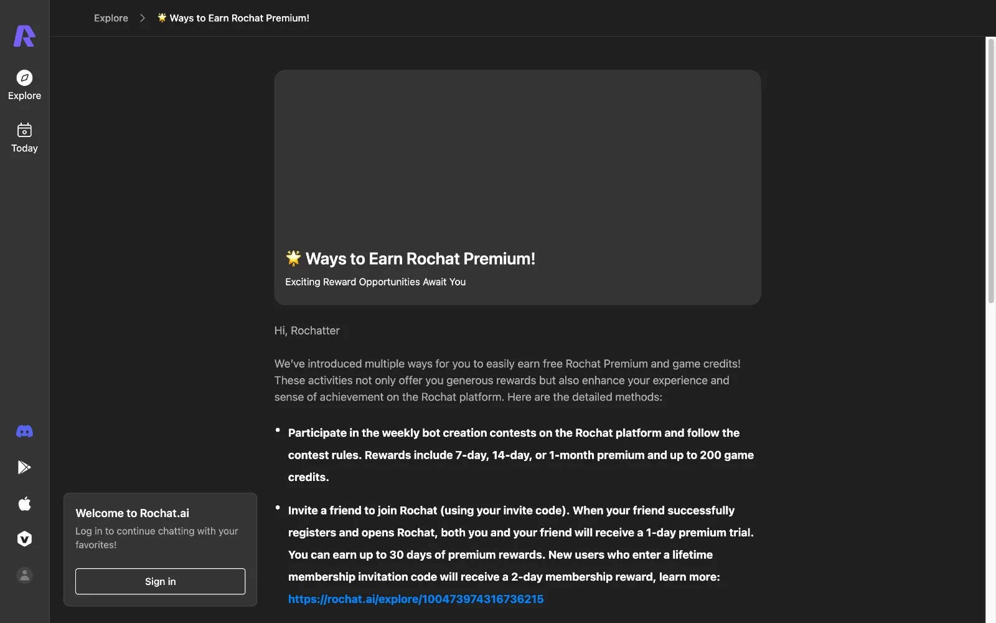The width and height of the screenshot is (996, 623).
Task: Click the hexagon V icon in sidebar
Action: pyautogui.click(x=24, y=539)
